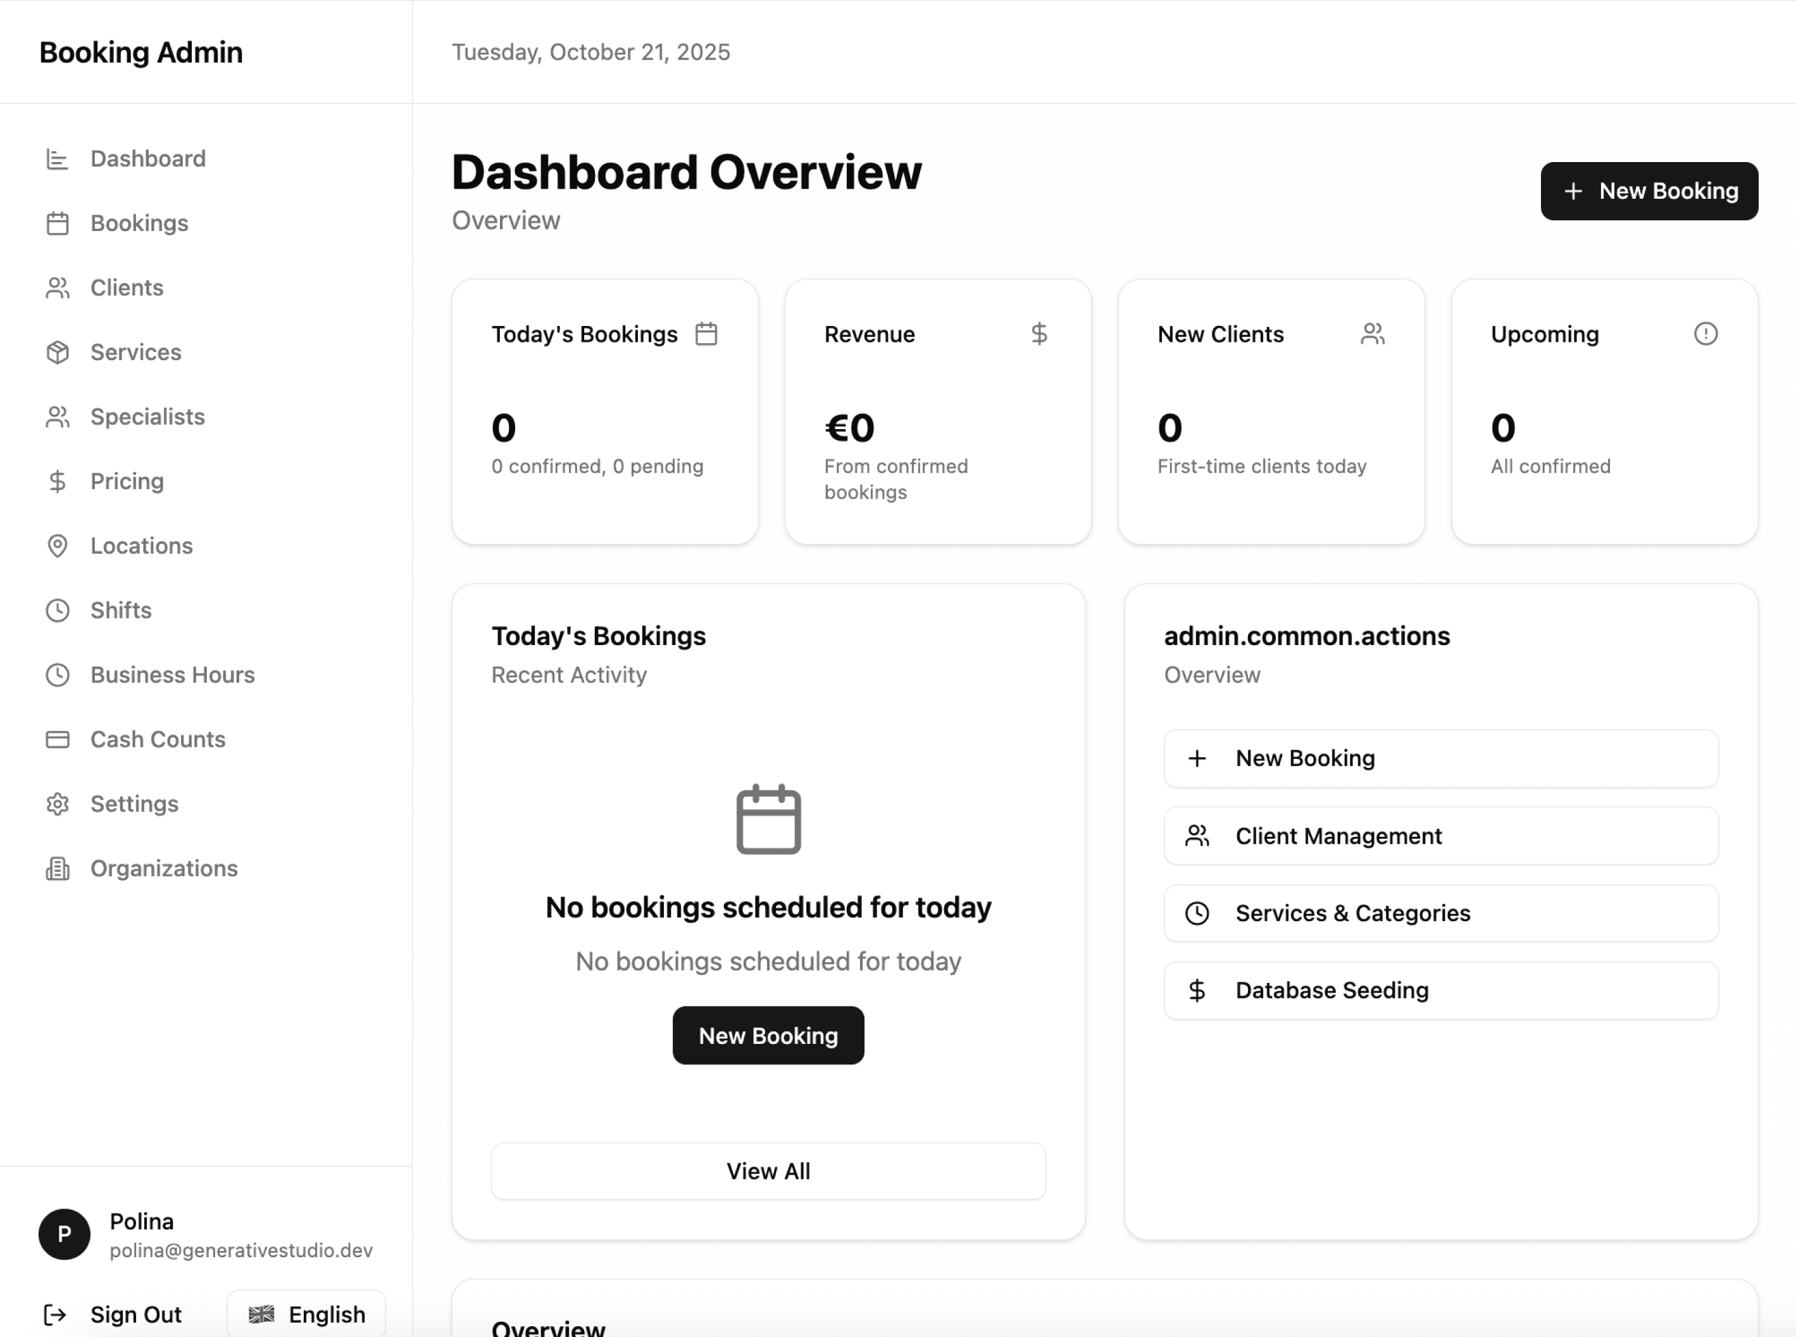Click the P avatar circle for Polina
This screenshot has height=1337, width=1796.
(x=65, y=1234)
